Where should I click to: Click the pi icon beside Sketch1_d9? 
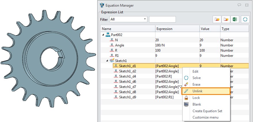pyautogui.click(x=116, y=97)
